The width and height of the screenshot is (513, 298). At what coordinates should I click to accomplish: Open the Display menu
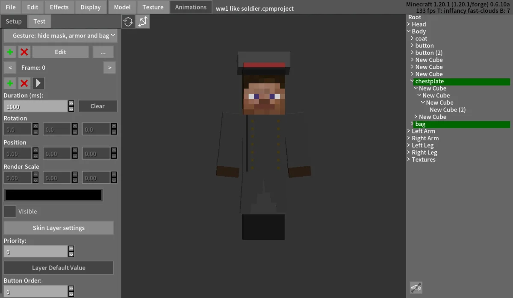click(x=91, y=7)
